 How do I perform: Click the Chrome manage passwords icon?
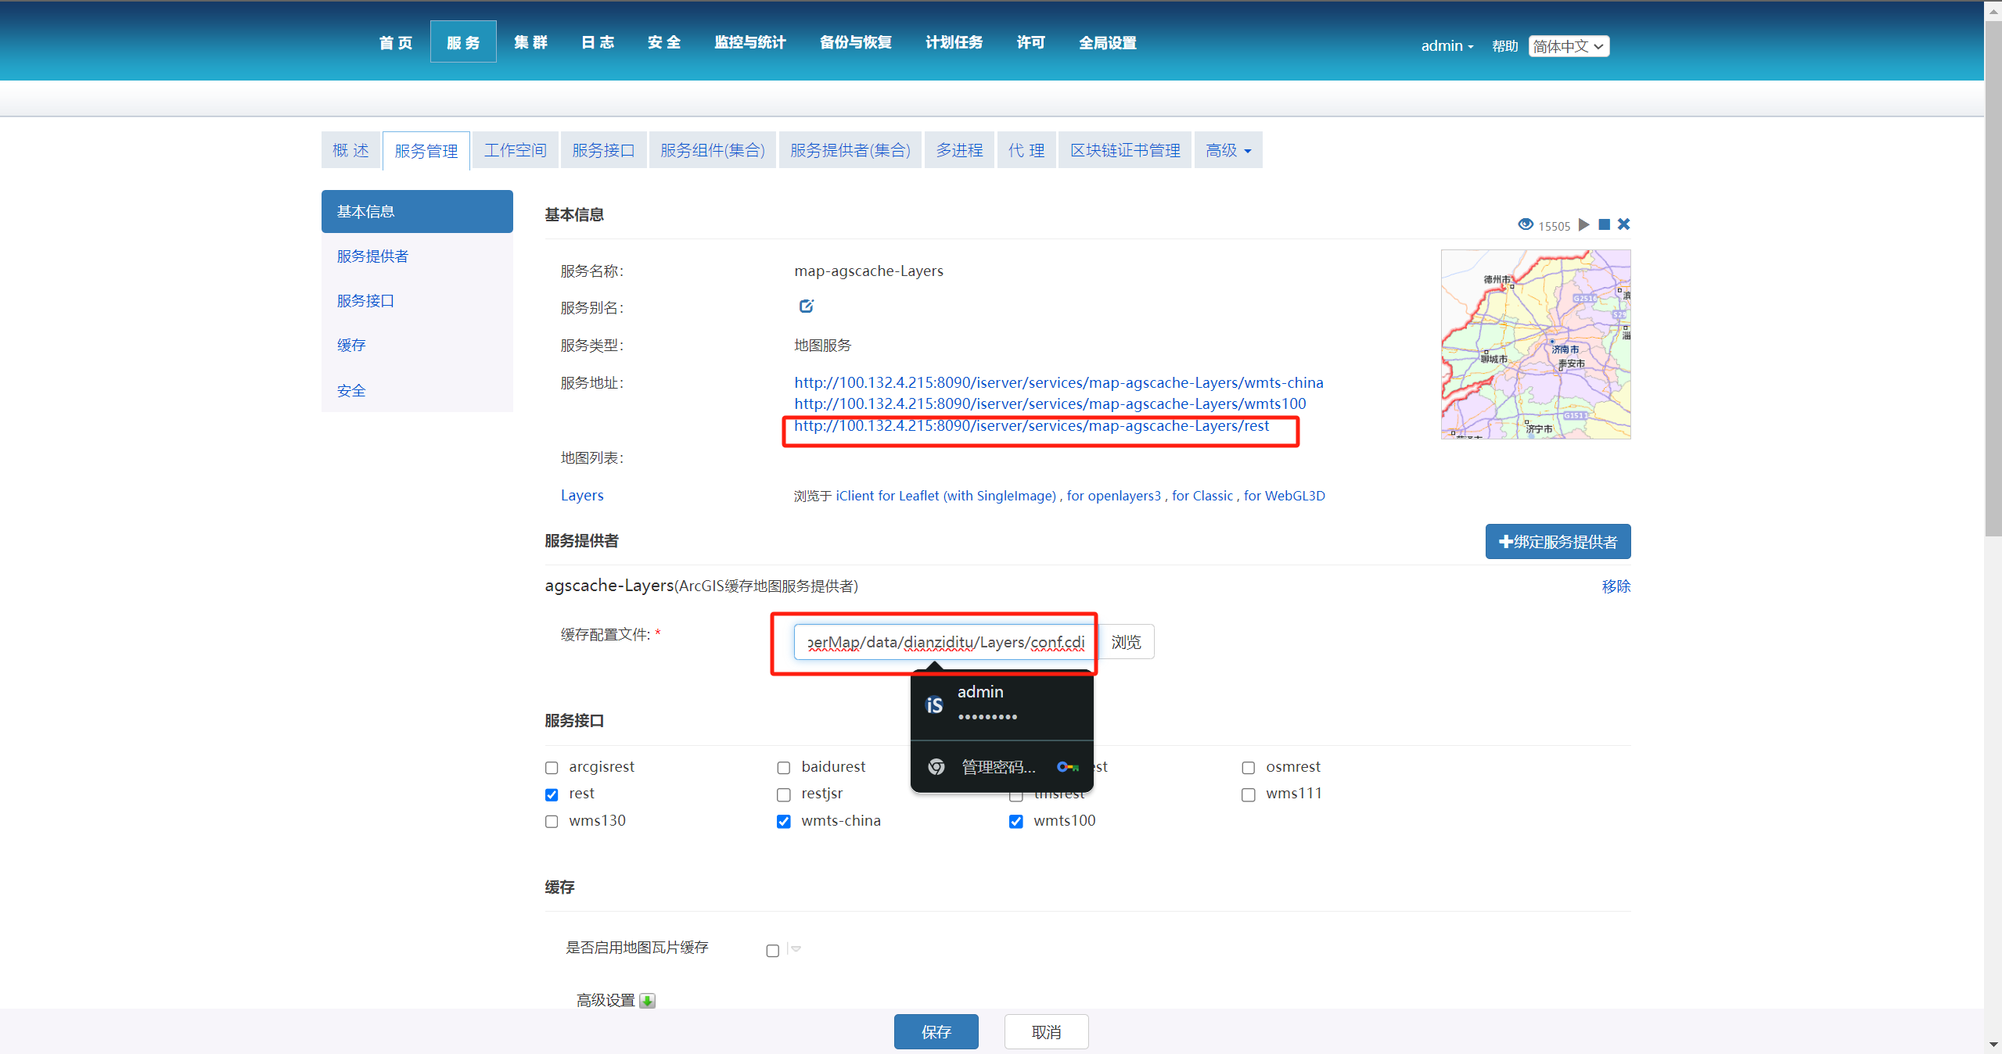click(x=936, y=767)
